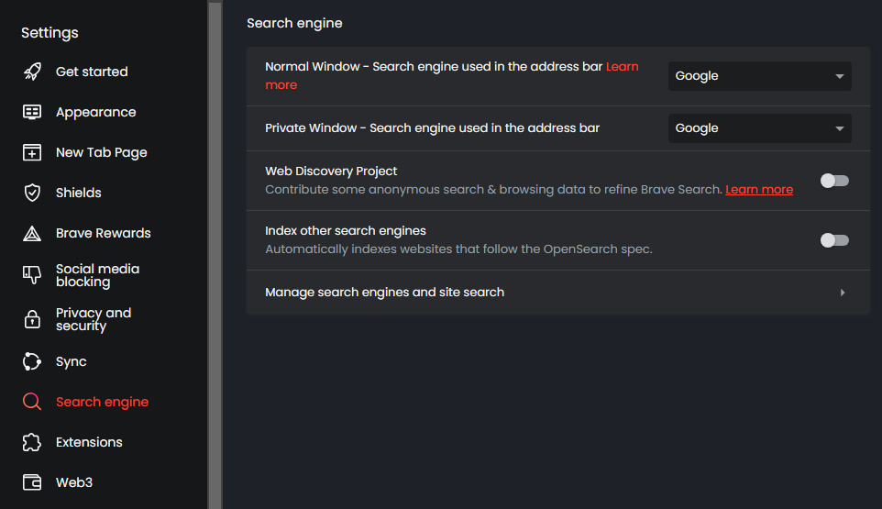Open Normal Window search engine dropdown
Image resolution: width=882 pixels, height=509 pixels.
tap(759, 76)
